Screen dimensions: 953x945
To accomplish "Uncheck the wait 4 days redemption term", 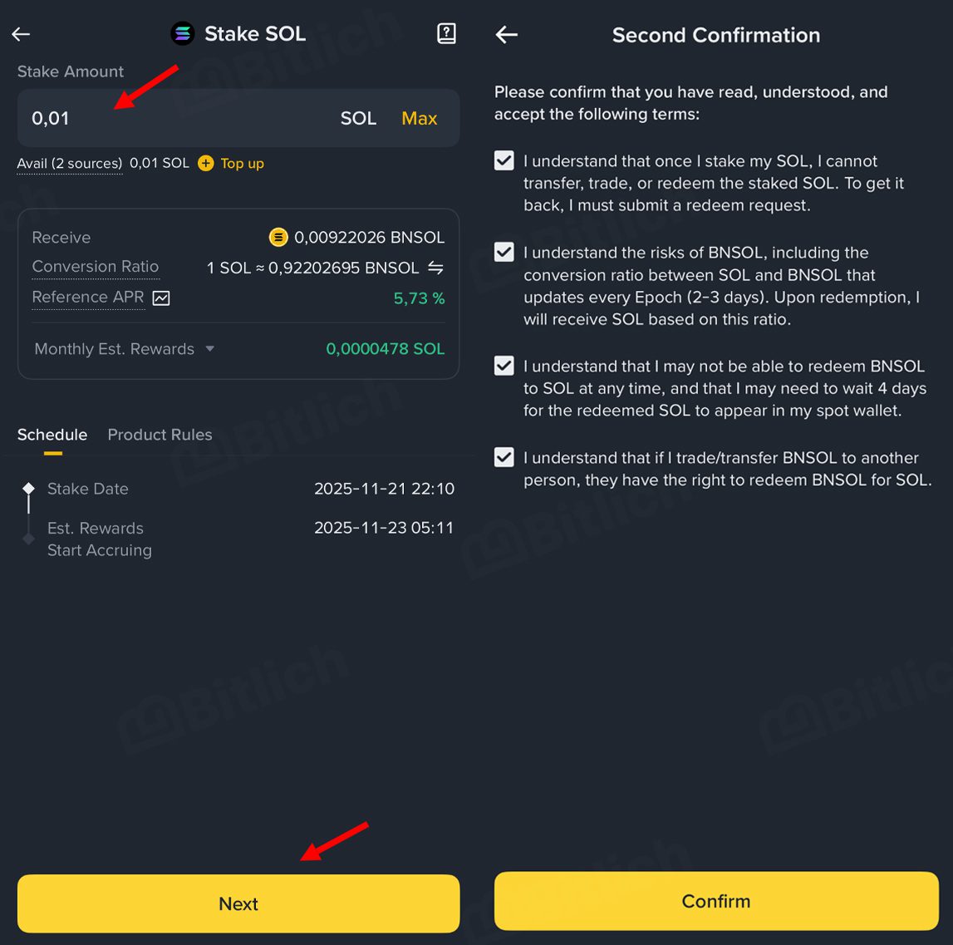I will pos(504,366).
